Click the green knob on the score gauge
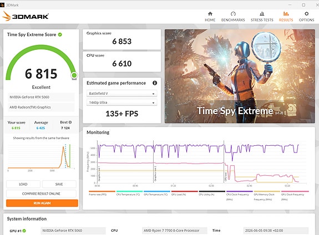The image size is (319, 235). (x=74, y=75)
